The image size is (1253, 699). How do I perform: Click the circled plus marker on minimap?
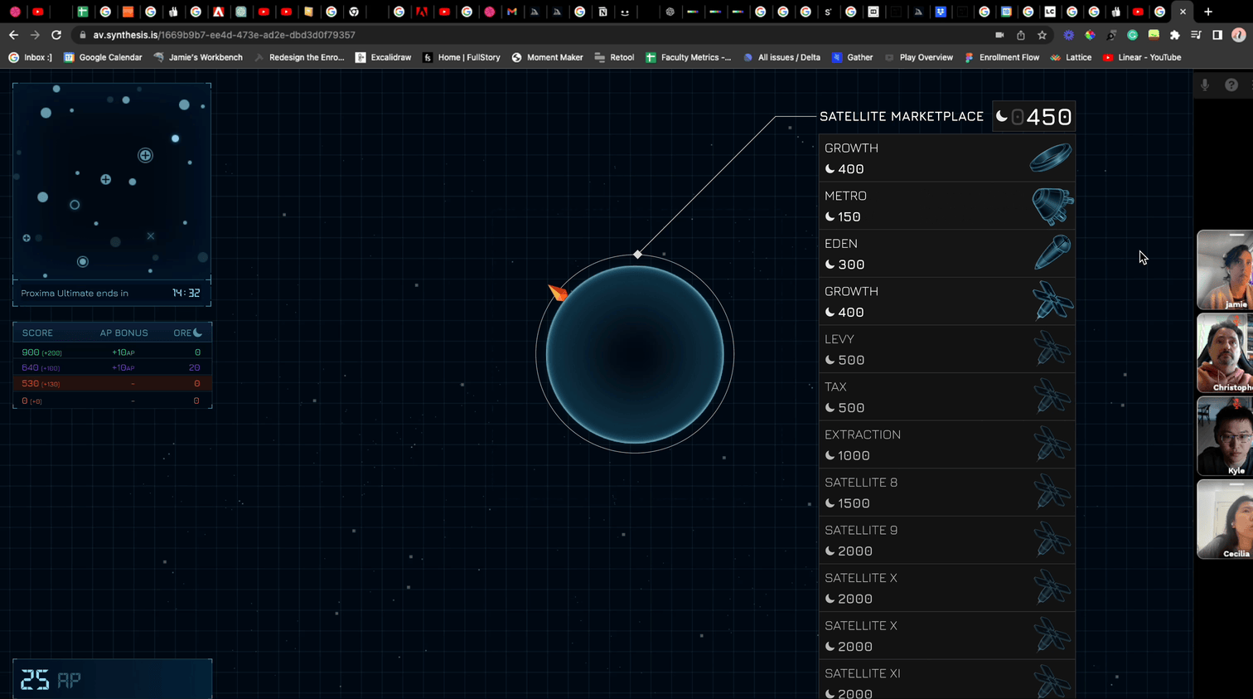pyautogui.click(x=145, y=155)
